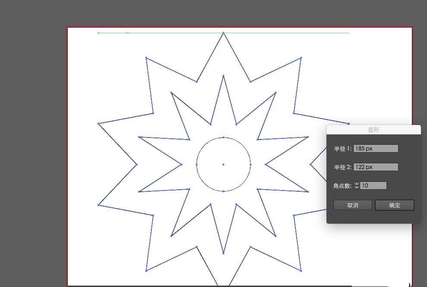
Task: Increase 角点数 with the up stepper arrow
Action: tap(357, 184)
